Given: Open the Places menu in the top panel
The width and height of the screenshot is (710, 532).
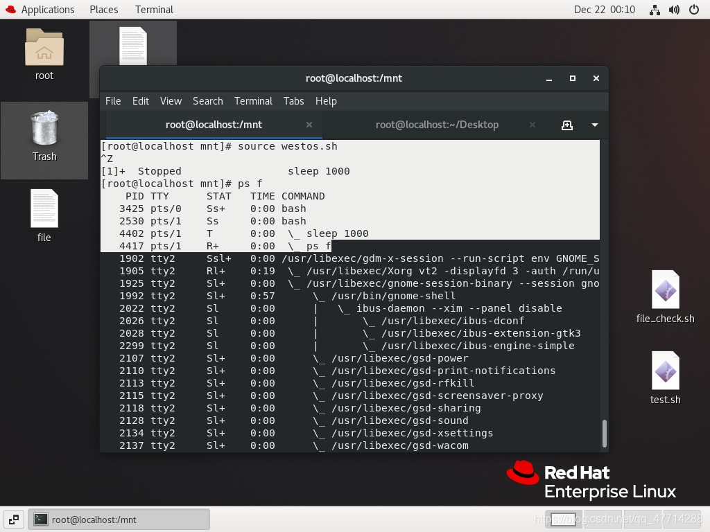Looking at the screenshot, I should pyautogui.click(x=103, y=9).
